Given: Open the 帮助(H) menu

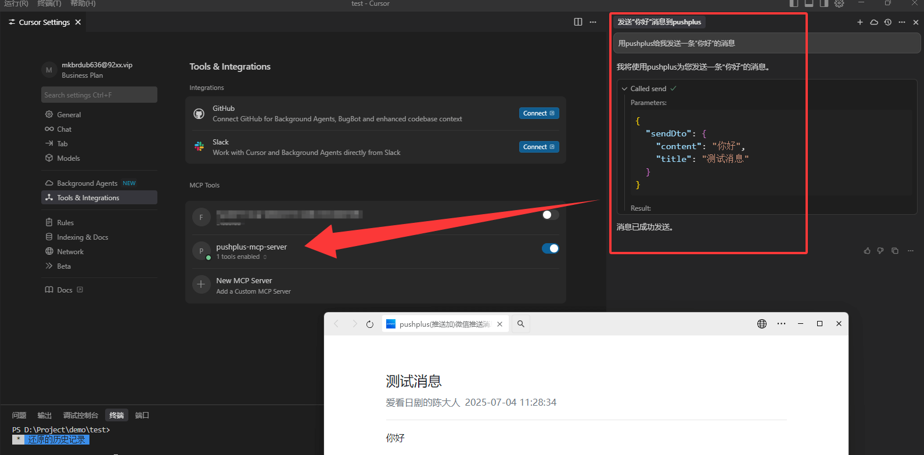Looking at the screenshot, I should [83, 3].
